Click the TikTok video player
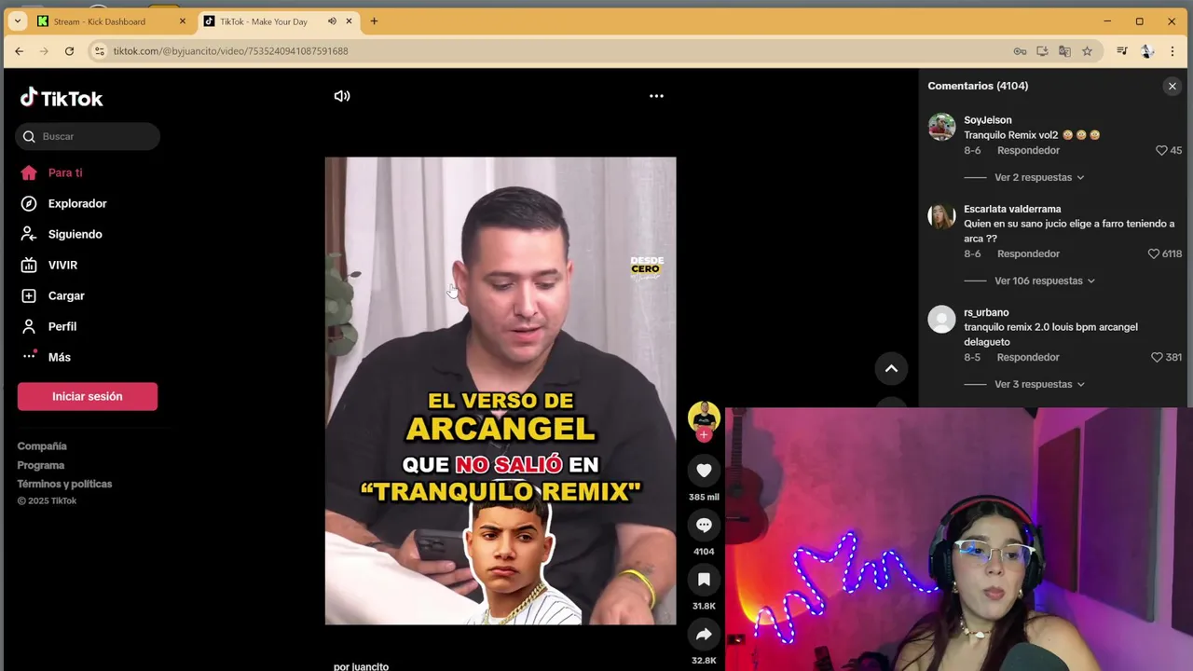 [x=501, y=390]
